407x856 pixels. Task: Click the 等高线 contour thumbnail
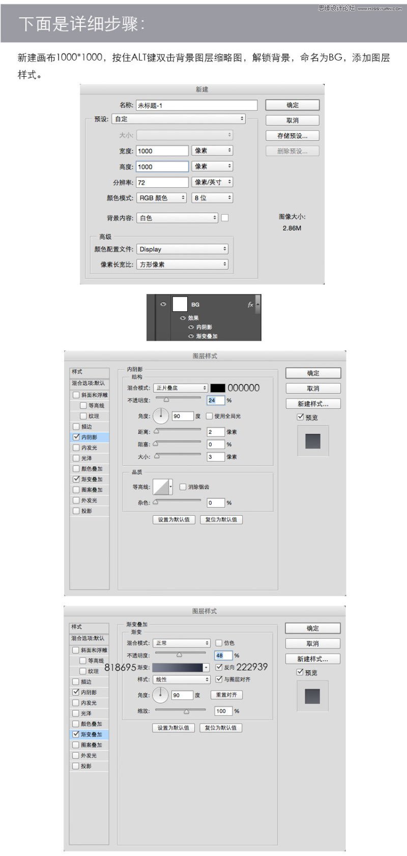pos(161,487)
